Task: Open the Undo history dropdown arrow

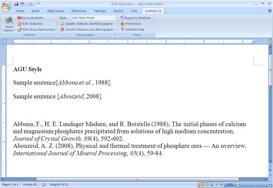Action: [x=26, y=4]
